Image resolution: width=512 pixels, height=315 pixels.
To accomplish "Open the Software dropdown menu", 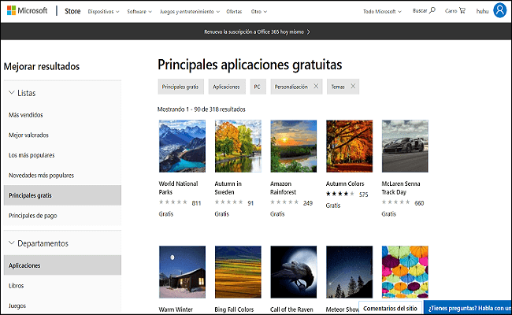I will 139,12.
